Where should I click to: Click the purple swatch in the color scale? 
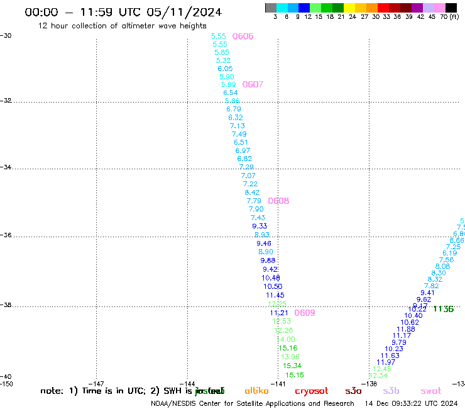417,8
